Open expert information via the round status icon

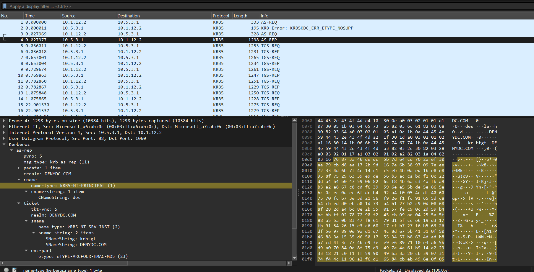point(6,270)
